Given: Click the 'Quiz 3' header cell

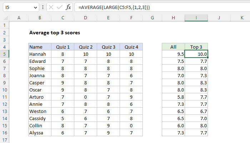Looking at the screenshot, I should click(x=109, y=47).
